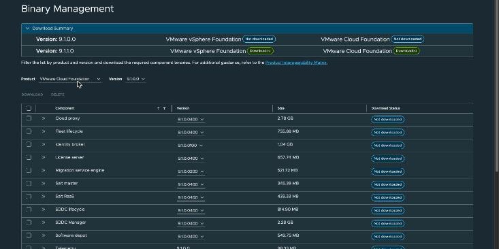The height and width of the screenshot is (249, 499).
Task: Click the Version column header
Action: point(183,108)
